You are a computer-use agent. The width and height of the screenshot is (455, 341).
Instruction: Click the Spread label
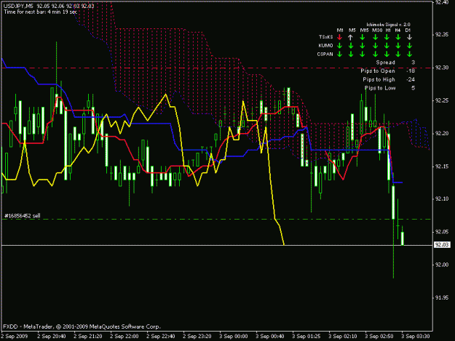pos(386,63)
